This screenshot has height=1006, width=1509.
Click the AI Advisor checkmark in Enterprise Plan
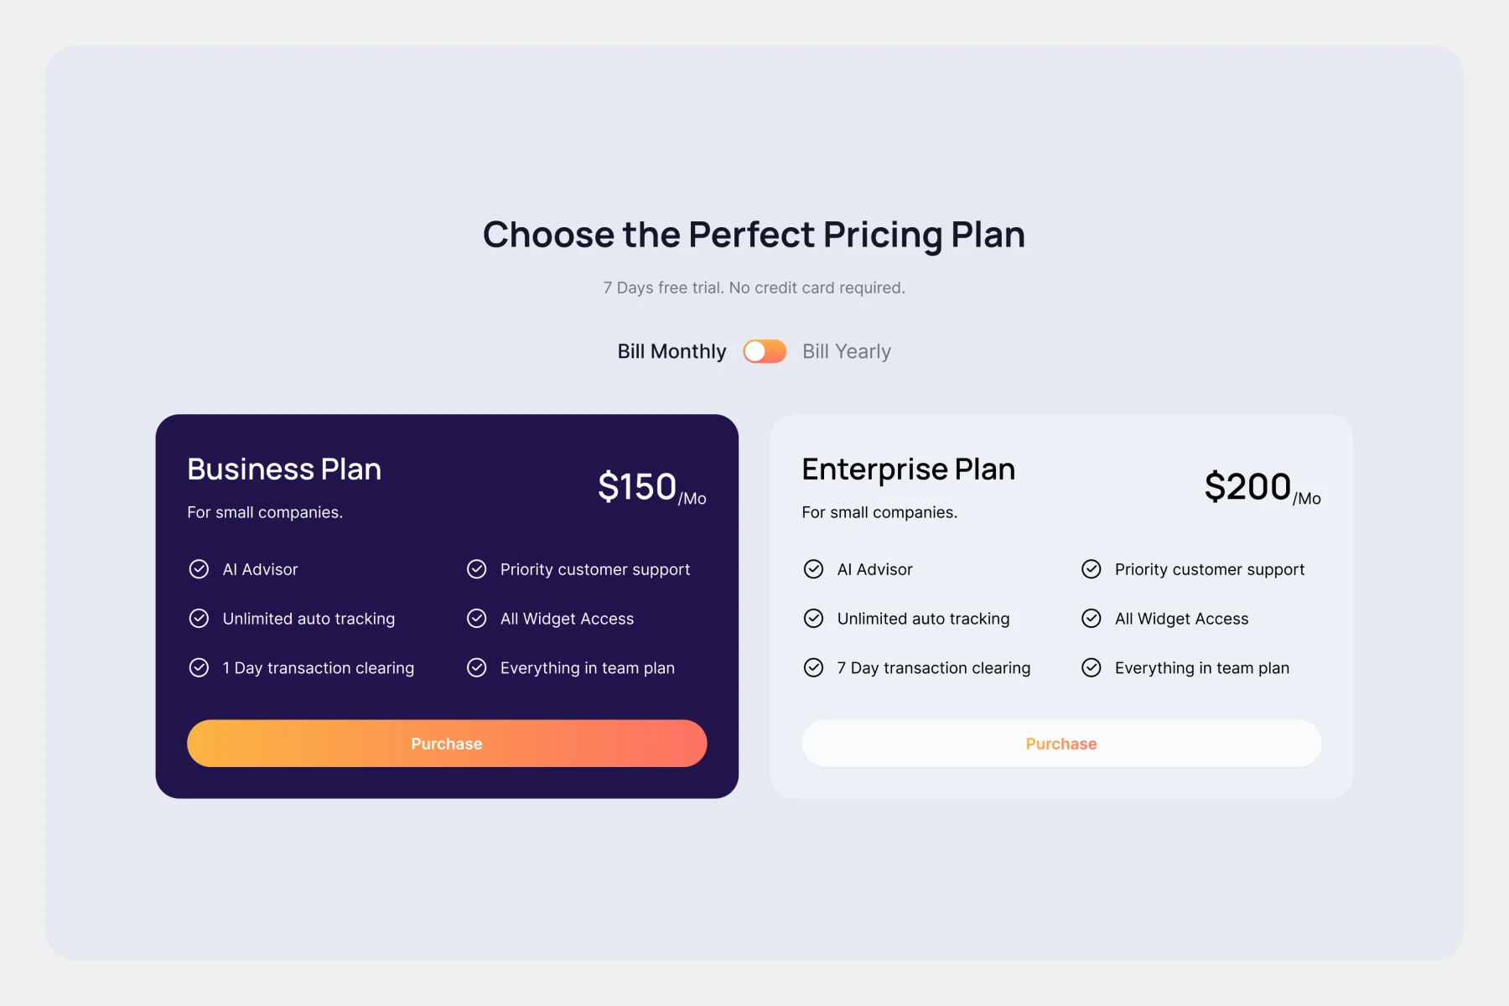[x=813, y=569]
